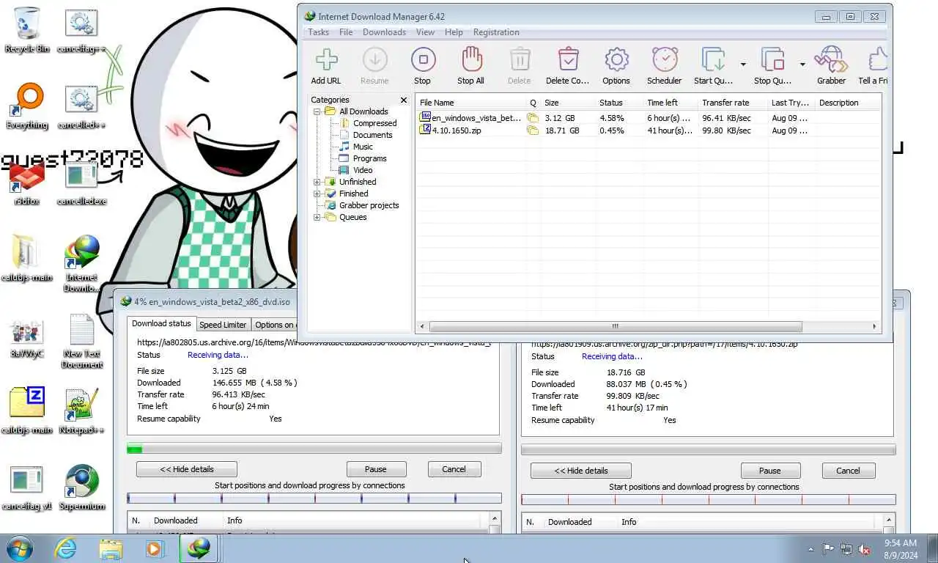Cancel the windows vista iso download
The image size is (938, 563).
click(454, 469)
